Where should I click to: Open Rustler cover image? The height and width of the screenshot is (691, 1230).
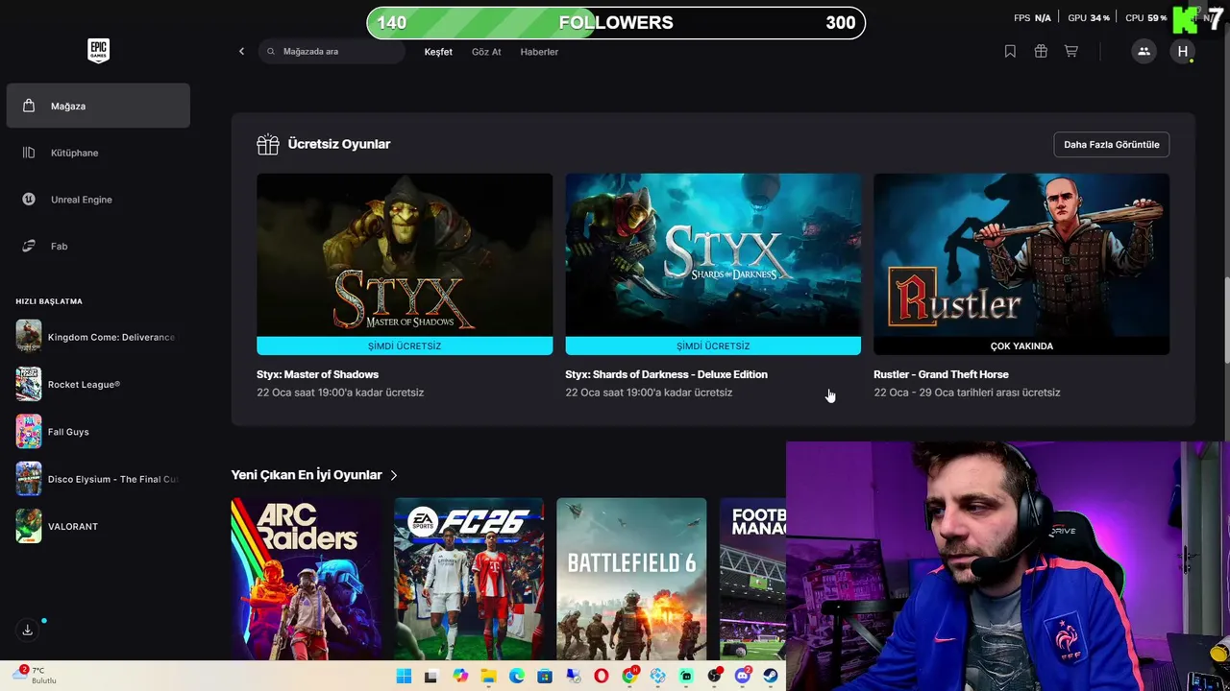(1021, 254)
